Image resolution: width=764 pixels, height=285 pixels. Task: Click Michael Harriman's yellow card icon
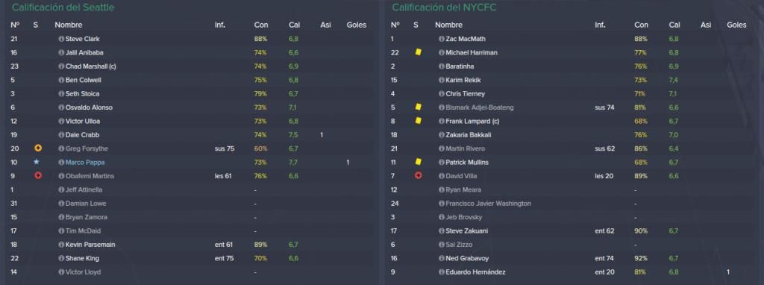click(x=418, y=52)
